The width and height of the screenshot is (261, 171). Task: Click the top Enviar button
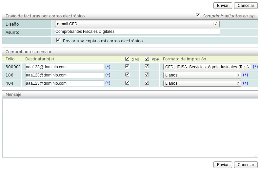click(223, 6)
